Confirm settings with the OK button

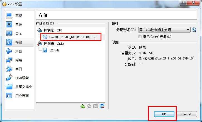[164, 114]
